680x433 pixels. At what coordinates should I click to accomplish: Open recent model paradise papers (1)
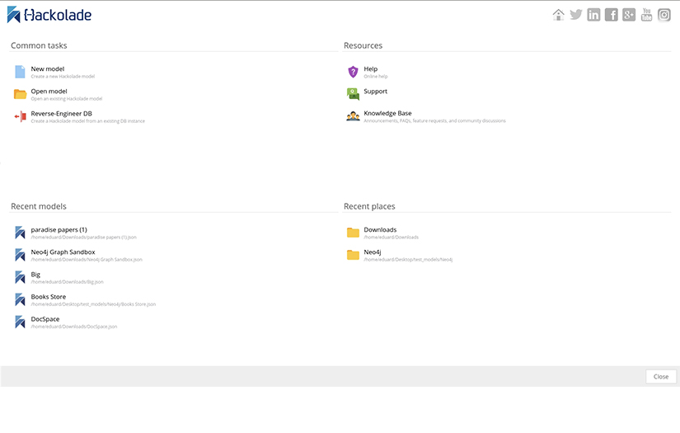pos(59,229)
